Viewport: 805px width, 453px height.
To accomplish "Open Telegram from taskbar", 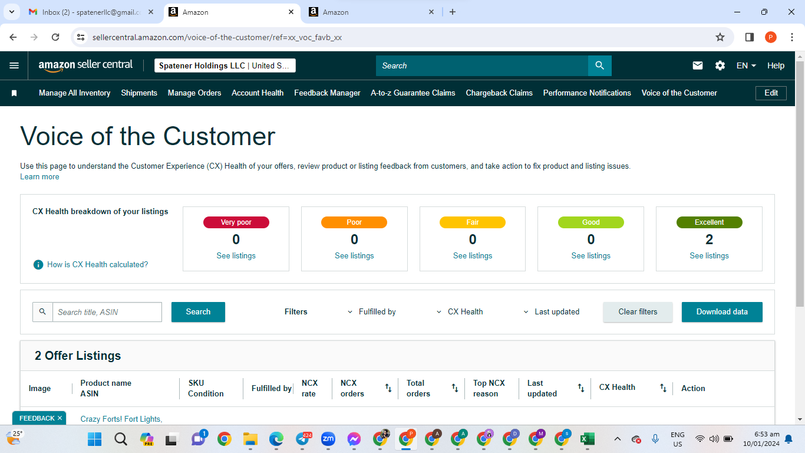I will (302, 439).
